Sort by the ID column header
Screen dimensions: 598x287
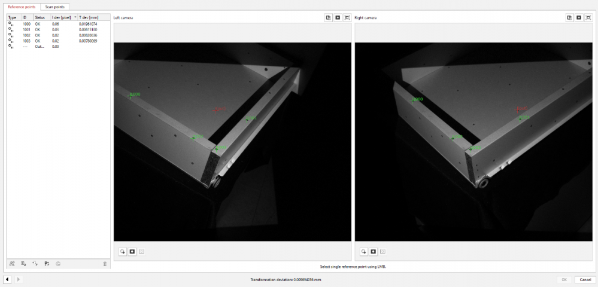click(x=28, y=17)
